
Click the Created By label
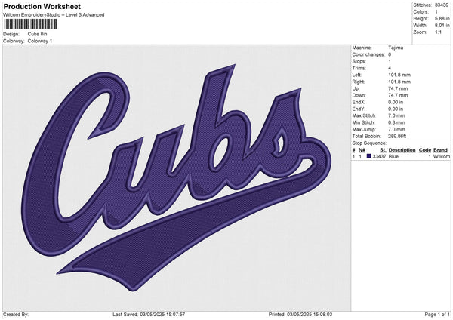(x=16, y=314)
